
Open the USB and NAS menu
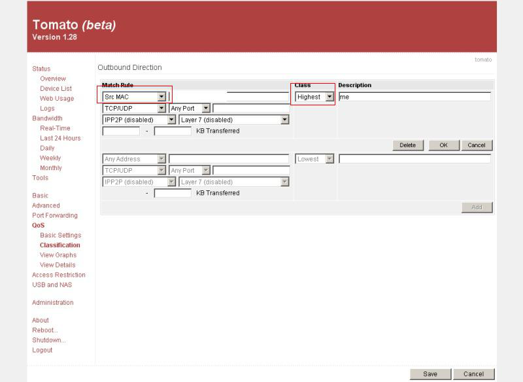(x=52, y=285)
